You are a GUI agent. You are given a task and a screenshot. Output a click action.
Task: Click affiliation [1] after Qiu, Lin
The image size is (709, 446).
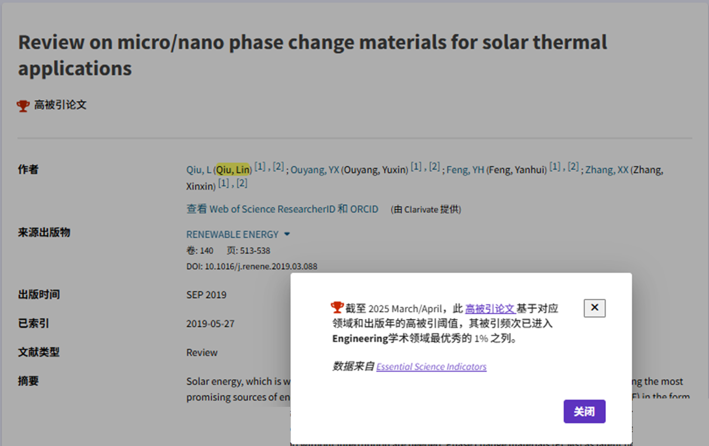coord(260,166)
